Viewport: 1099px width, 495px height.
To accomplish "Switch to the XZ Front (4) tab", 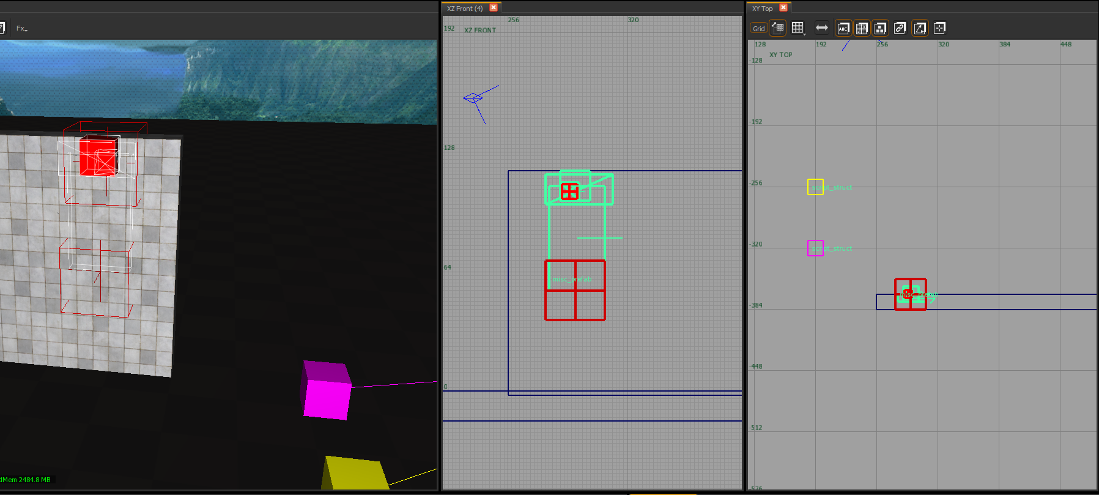I will click(x=465, y=8).
